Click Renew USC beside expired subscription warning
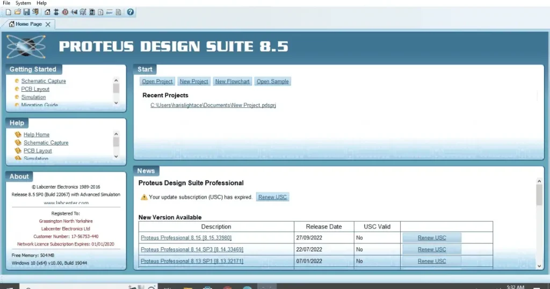This screenshot has width=550, height=289. (x=272, y=197)
